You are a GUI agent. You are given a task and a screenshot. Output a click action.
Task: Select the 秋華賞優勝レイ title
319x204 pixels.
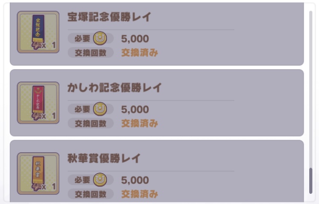(x=104, y=159)
